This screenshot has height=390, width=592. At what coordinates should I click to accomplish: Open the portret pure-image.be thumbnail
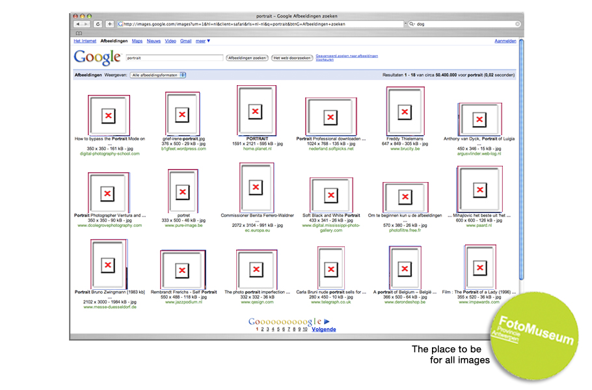pos(183,191)
